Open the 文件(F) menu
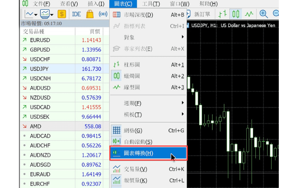This screenshot has height=188, width=301. [x=41, y=4]
